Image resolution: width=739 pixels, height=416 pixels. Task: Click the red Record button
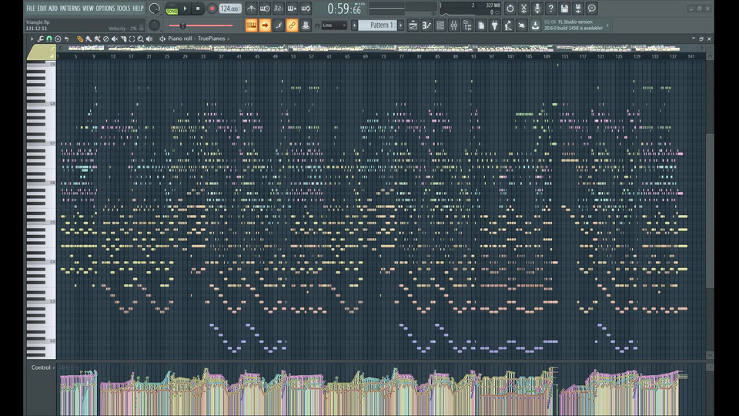point(212,8)
